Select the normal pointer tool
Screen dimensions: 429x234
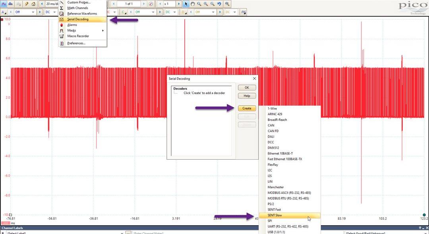point(186,4)
